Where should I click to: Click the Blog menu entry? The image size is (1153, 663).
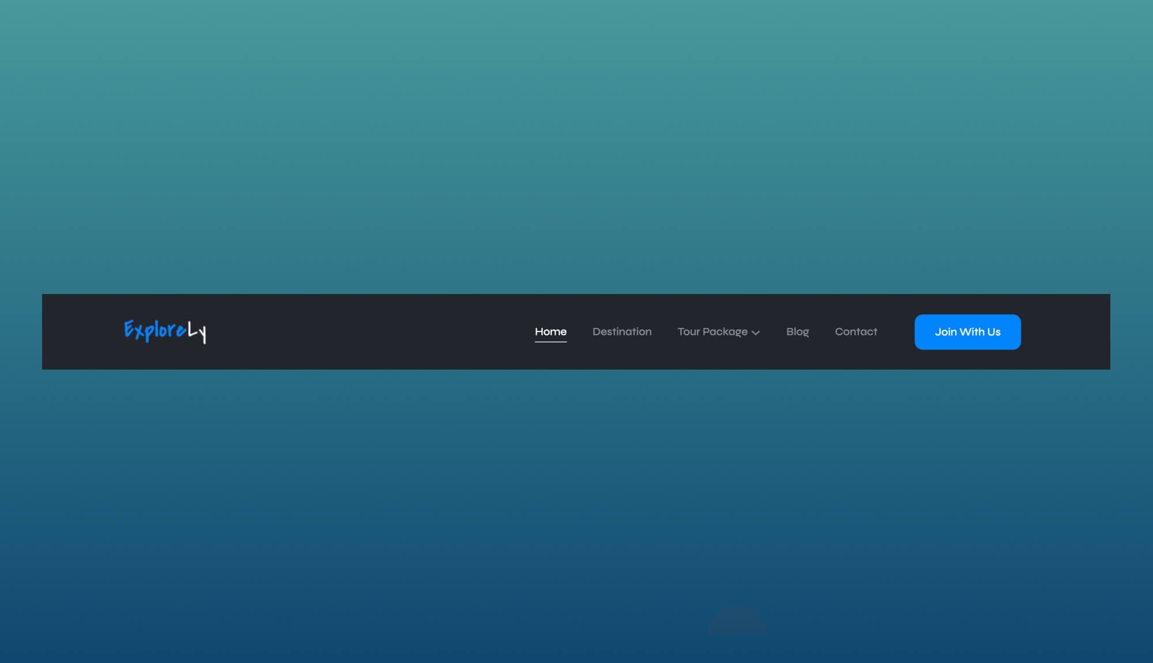coord(797,331)
